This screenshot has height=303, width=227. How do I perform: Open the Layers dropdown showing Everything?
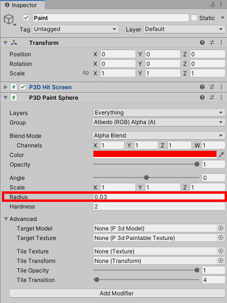click(159, 113)
